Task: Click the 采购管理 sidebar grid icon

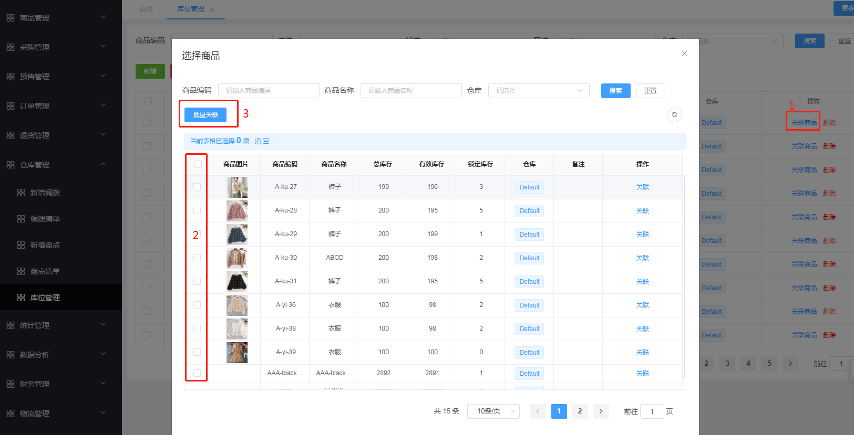Action: [x=11, y=47]
